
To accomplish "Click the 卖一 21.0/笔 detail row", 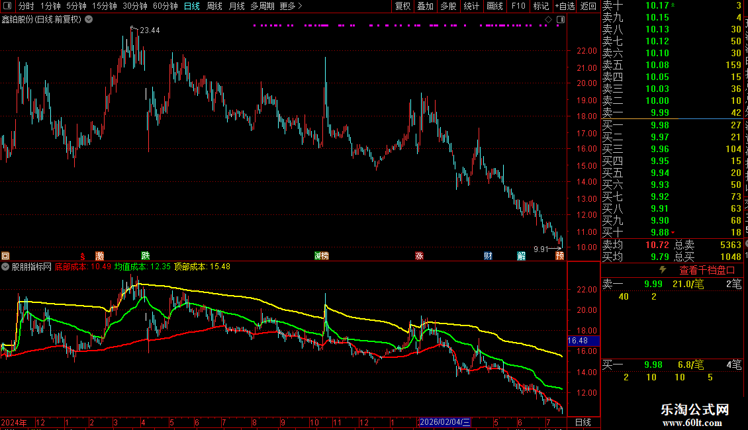I will click(x=672, y=284).
